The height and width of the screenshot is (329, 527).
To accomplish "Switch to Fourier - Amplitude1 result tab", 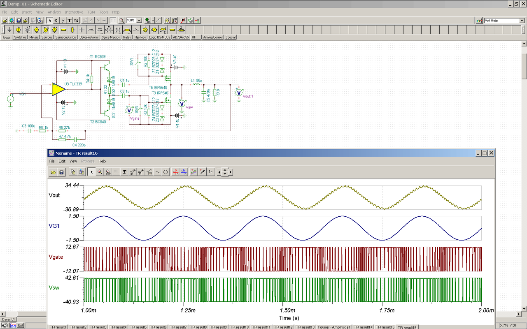I will click(333, 327).
